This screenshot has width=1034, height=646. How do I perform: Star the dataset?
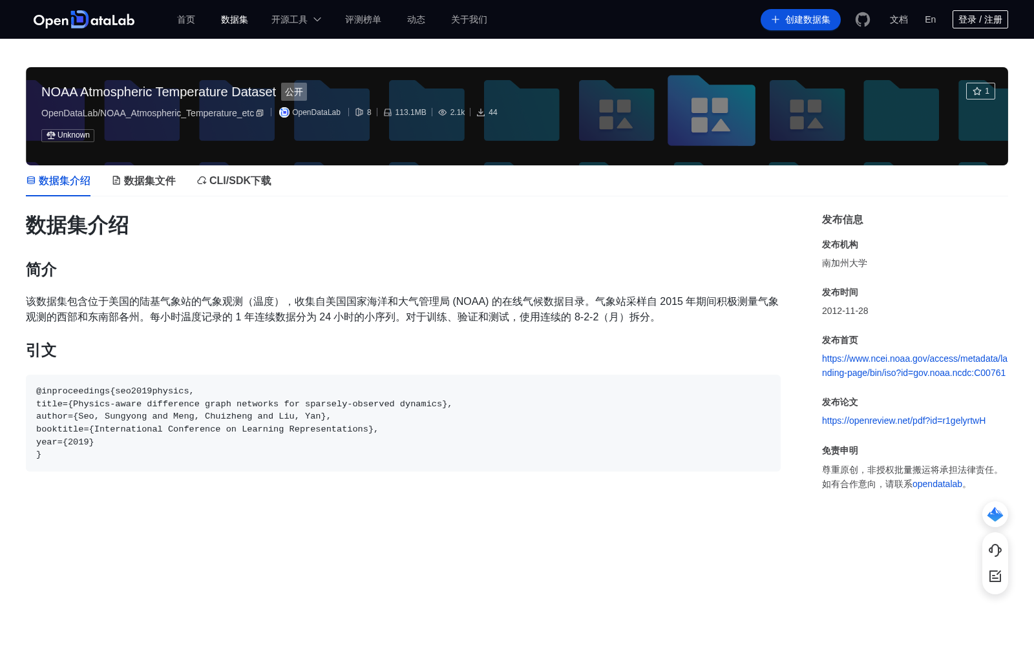(980, 91)
